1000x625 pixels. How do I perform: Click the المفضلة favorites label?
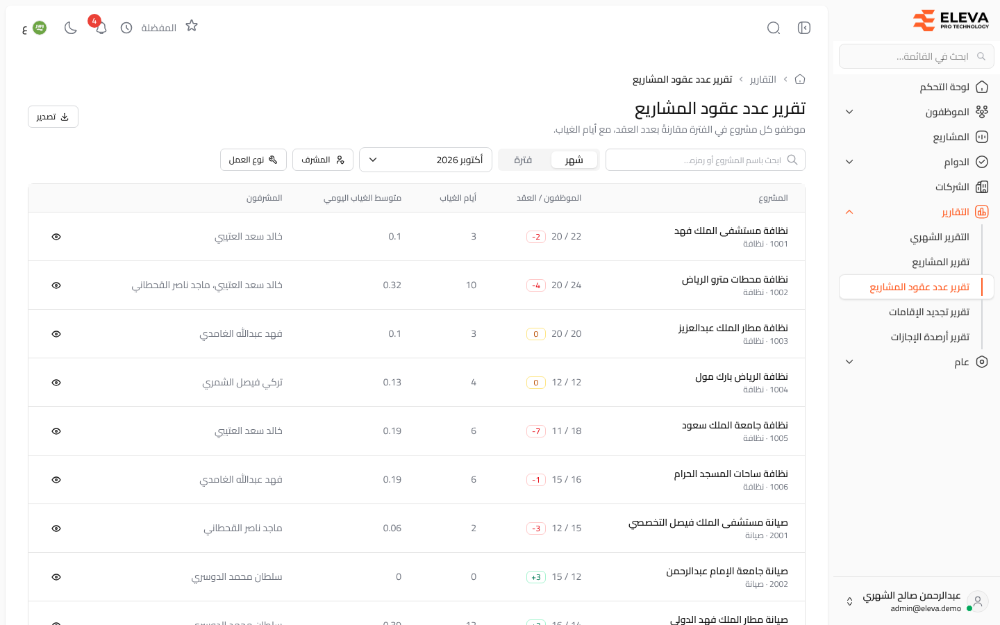pos(159,28)
